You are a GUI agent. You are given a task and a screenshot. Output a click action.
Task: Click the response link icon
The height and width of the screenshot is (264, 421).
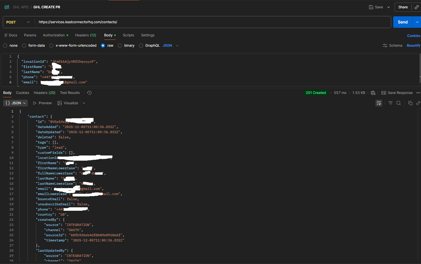pos(418,103)
